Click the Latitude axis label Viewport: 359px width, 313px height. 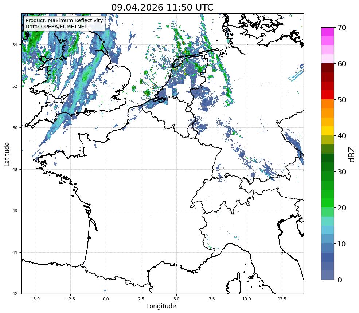pos(7,154)
